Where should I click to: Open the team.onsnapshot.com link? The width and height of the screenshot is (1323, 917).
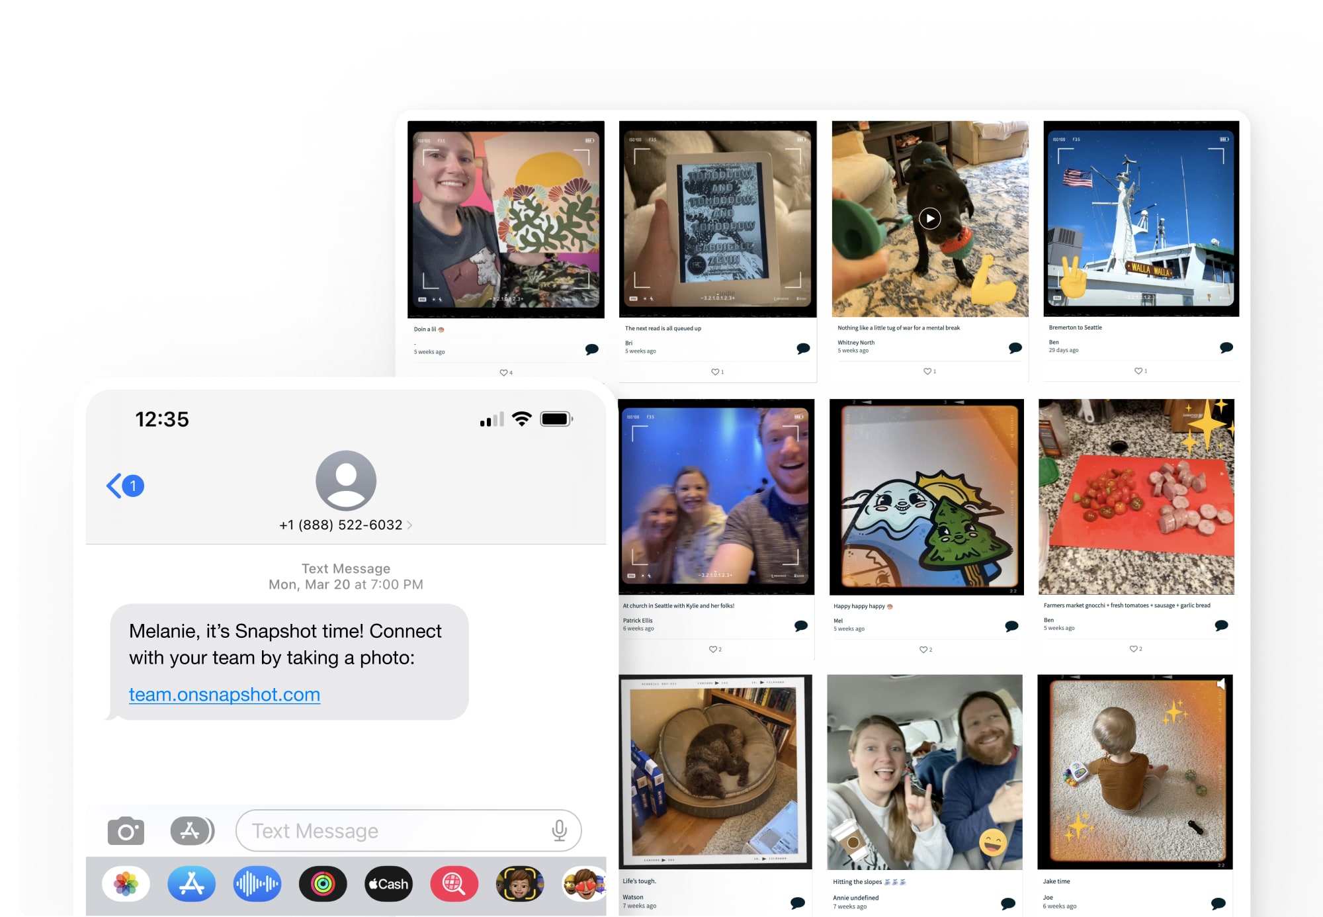click(x=224, y=694)
